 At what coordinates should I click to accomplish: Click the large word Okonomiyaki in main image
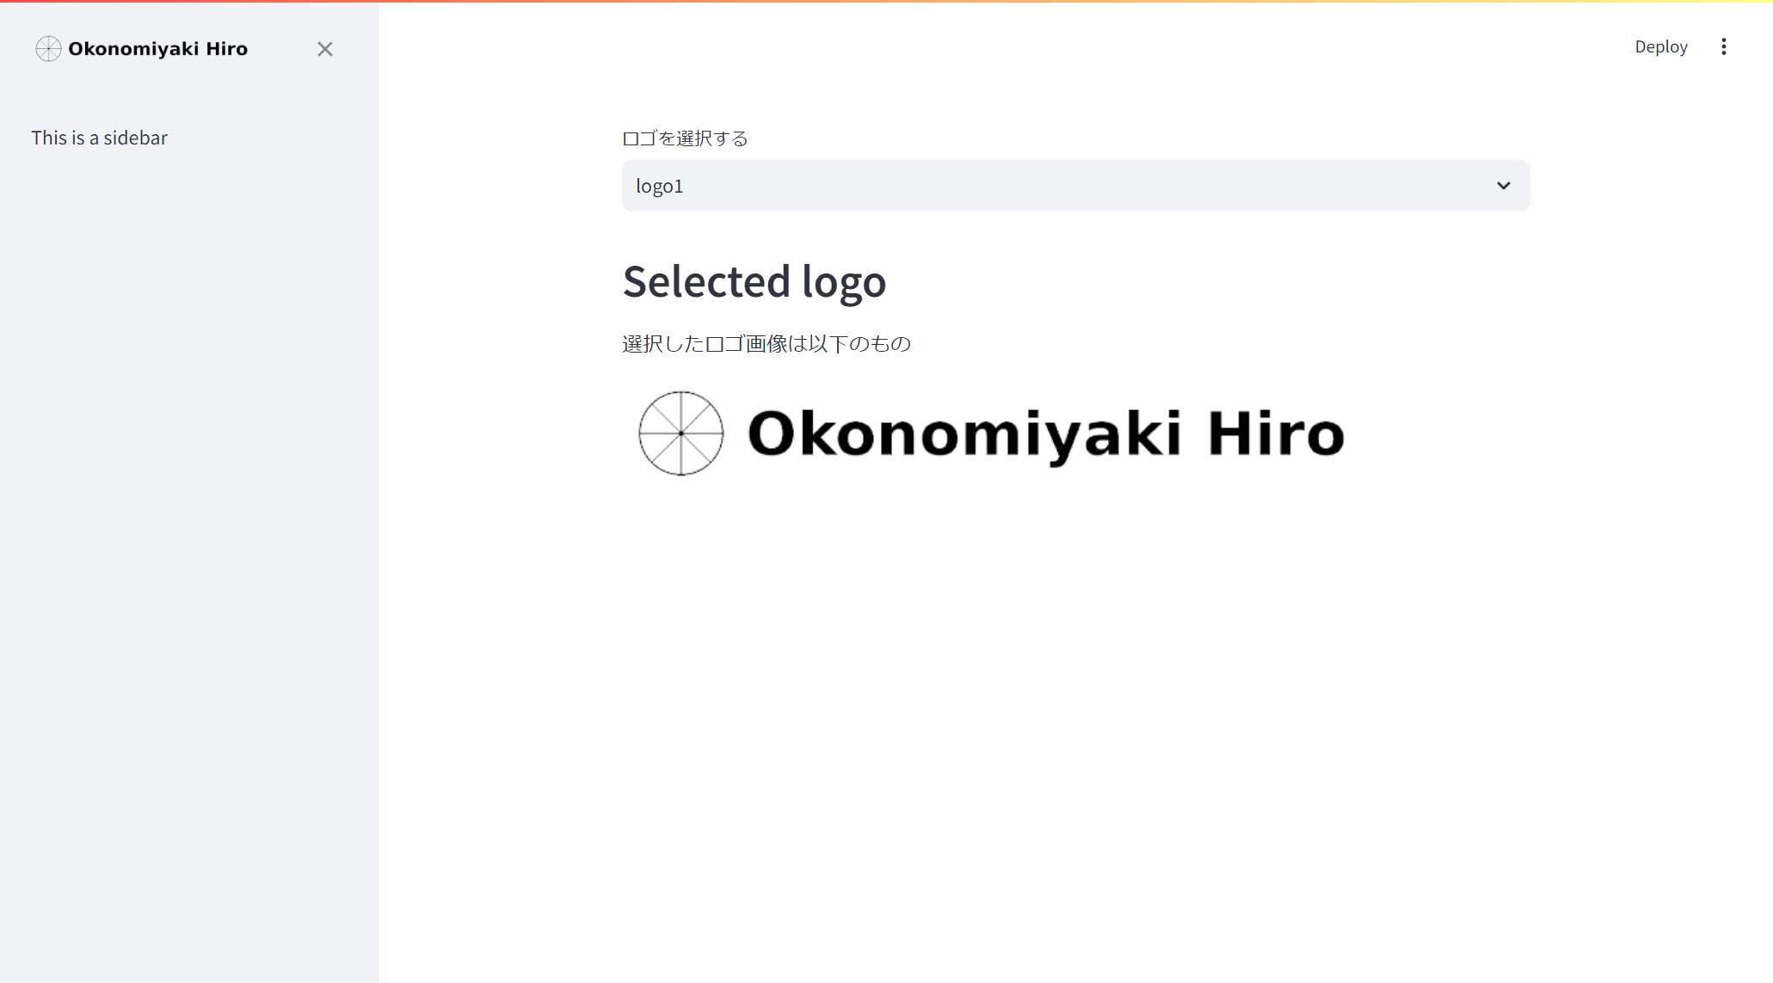coord(963,433)
